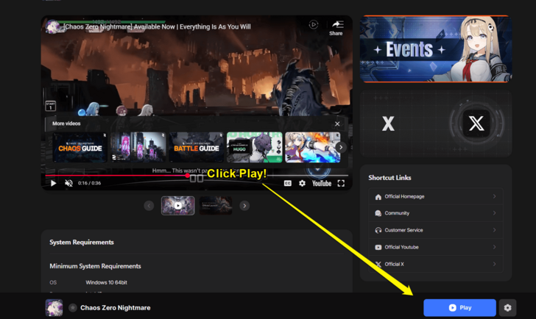536x319 pixels.
Task: Click the headset icon beside Customer Service
Action: coord(378,230)
